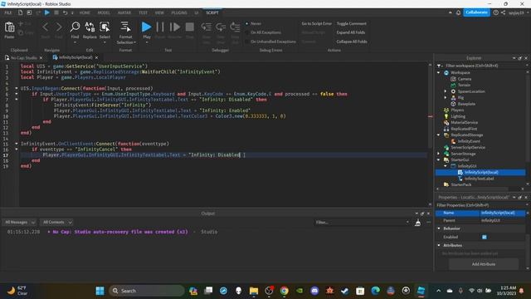Screen dimensions: 531x299
Task: Navigate Forward in the script
Action: (x=59, y=27)
